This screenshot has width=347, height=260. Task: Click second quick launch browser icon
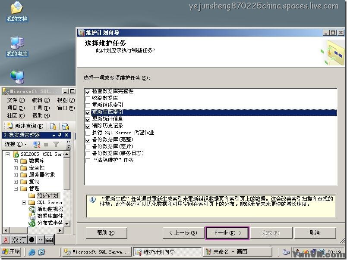coord(41,252)
